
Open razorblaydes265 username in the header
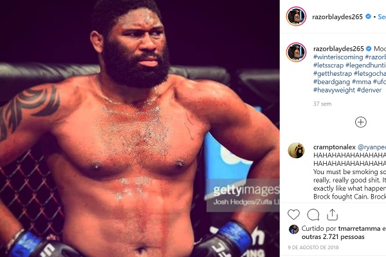[x=339, y=16]
